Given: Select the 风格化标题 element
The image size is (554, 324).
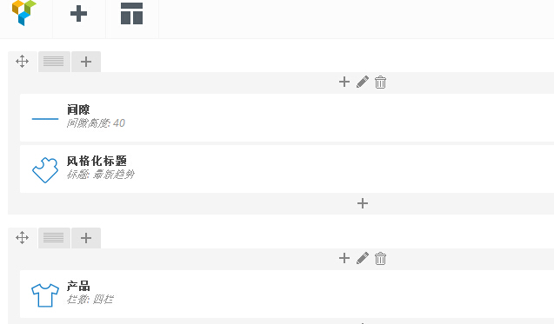Looking at the screenshot, I should tap(287, 169).
